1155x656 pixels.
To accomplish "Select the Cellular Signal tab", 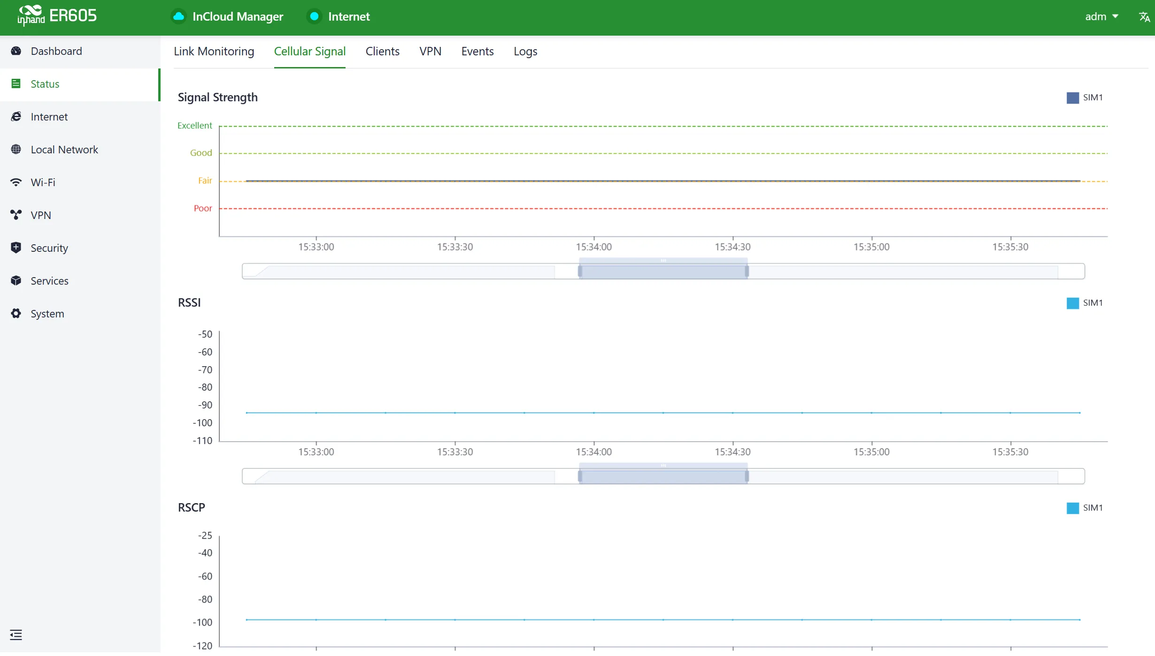I will [x=310, y=51].
